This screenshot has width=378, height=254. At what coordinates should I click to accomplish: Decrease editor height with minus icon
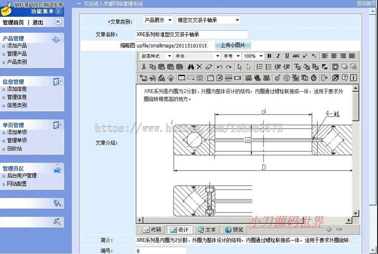339,229
